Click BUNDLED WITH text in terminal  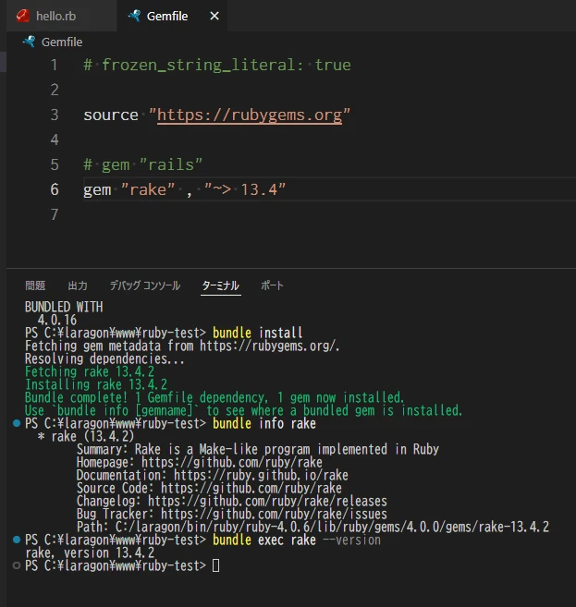[64, 307]
